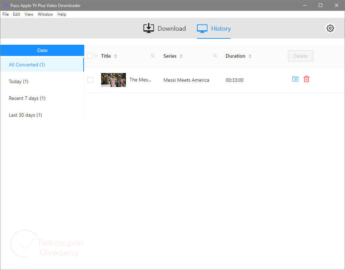Check the box for The Mes... row
The height and width of the screenshot is (270, 345).
90,80
